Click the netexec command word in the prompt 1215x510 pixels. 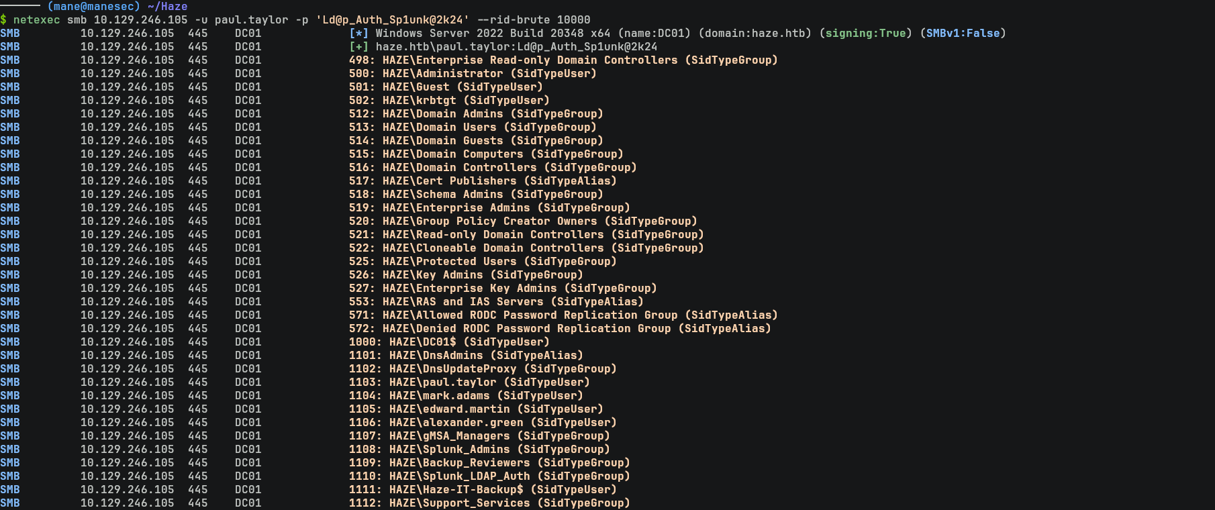coord(36,19)
